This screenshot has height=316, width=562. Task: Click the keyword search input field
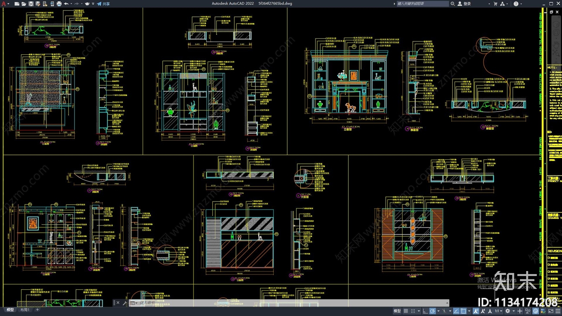pos(423,4)
